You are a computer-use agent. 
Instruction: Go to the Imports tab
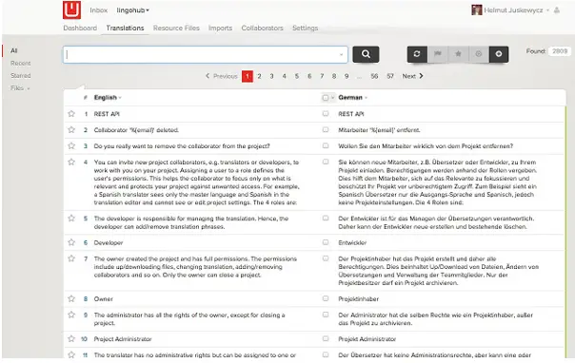221,29
